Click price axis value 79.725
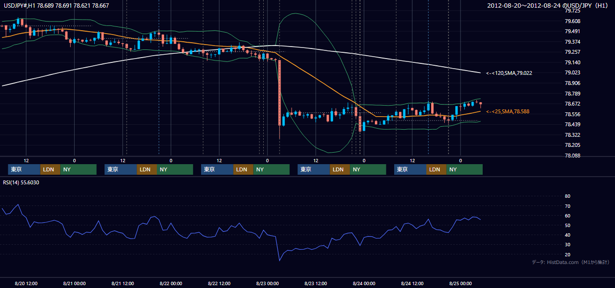The width and height of the screenshot is (615, 288). (x=572, y=11)
